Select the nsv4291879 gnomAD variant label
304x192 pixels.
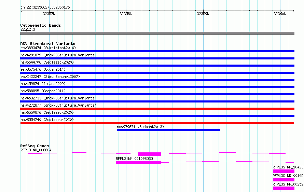(x=58, y=55)
